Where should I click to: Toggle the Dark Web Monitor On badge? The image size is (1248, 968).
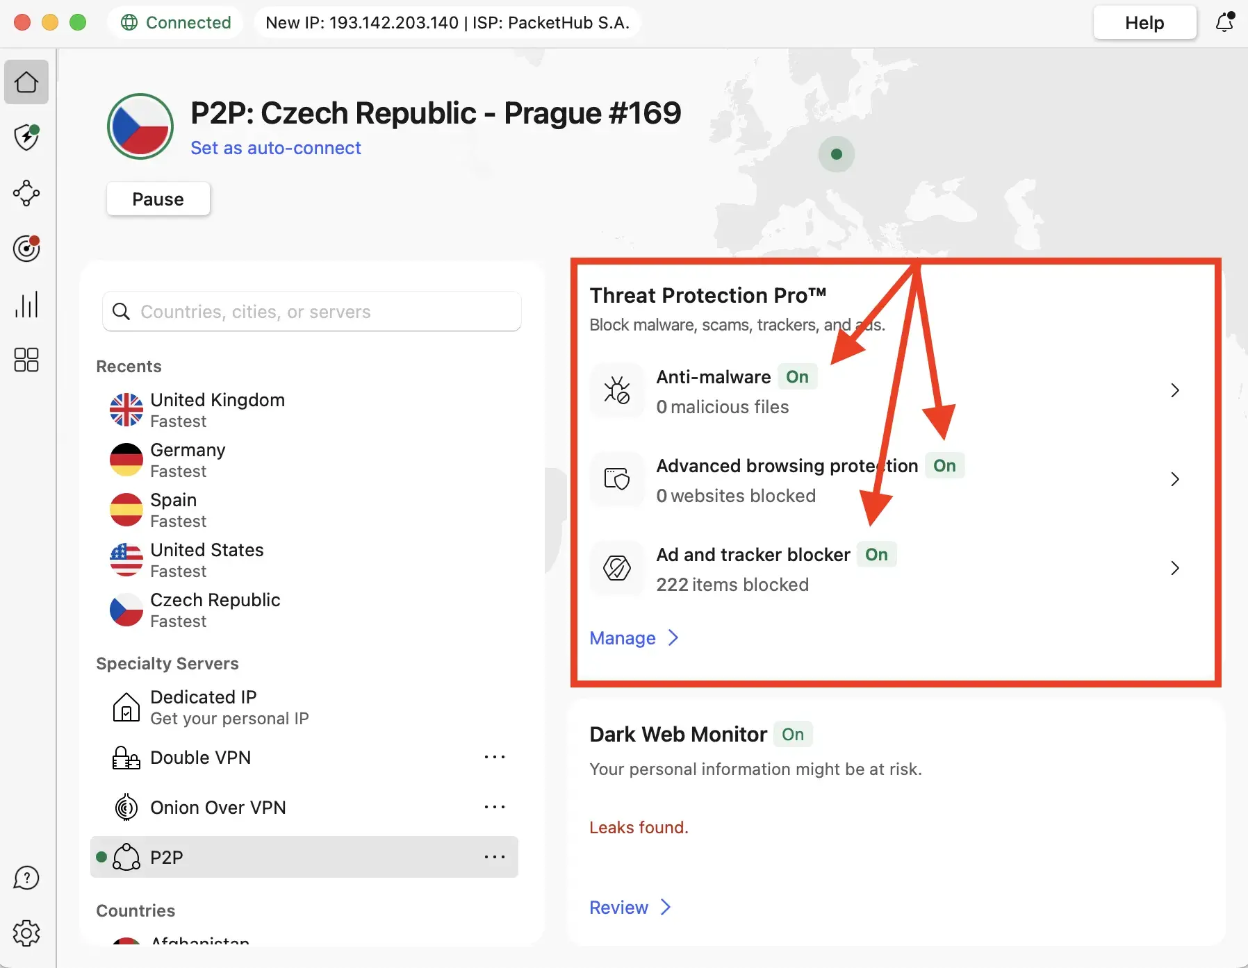pyautogui.click(x=794, y=734)
